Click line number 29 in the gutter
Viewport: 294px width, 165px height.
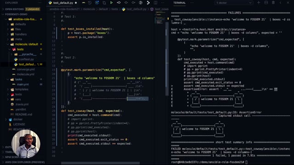pyautogui.click(x=54, y=111)
